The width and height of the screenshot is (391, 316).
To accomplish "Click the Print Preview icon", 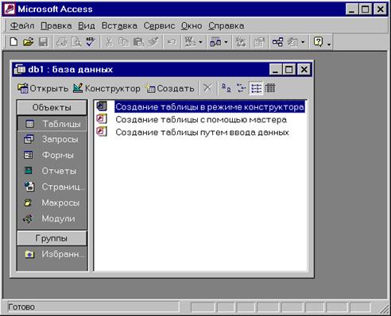I will point(76,42).
